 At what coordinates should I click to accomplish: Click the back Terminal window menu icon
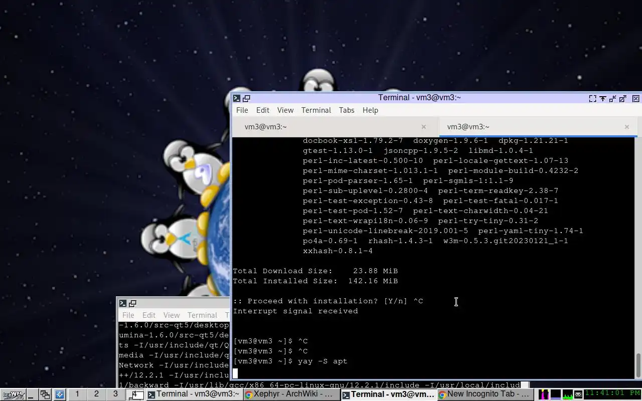pos(123,303)
